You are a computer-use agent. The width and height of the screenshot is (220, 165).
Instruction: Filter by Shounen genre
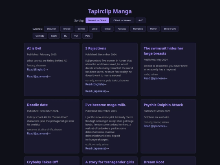[x=51, y=29]
